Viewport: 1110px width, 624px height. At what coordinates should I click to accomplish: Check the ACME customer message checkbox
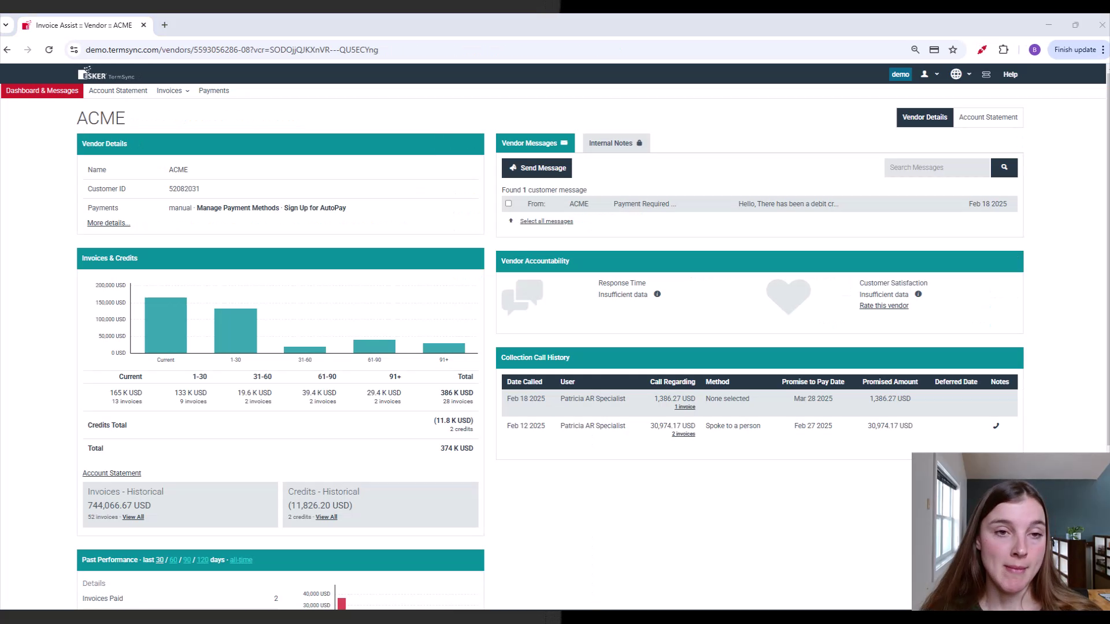[x=509, y=203]
